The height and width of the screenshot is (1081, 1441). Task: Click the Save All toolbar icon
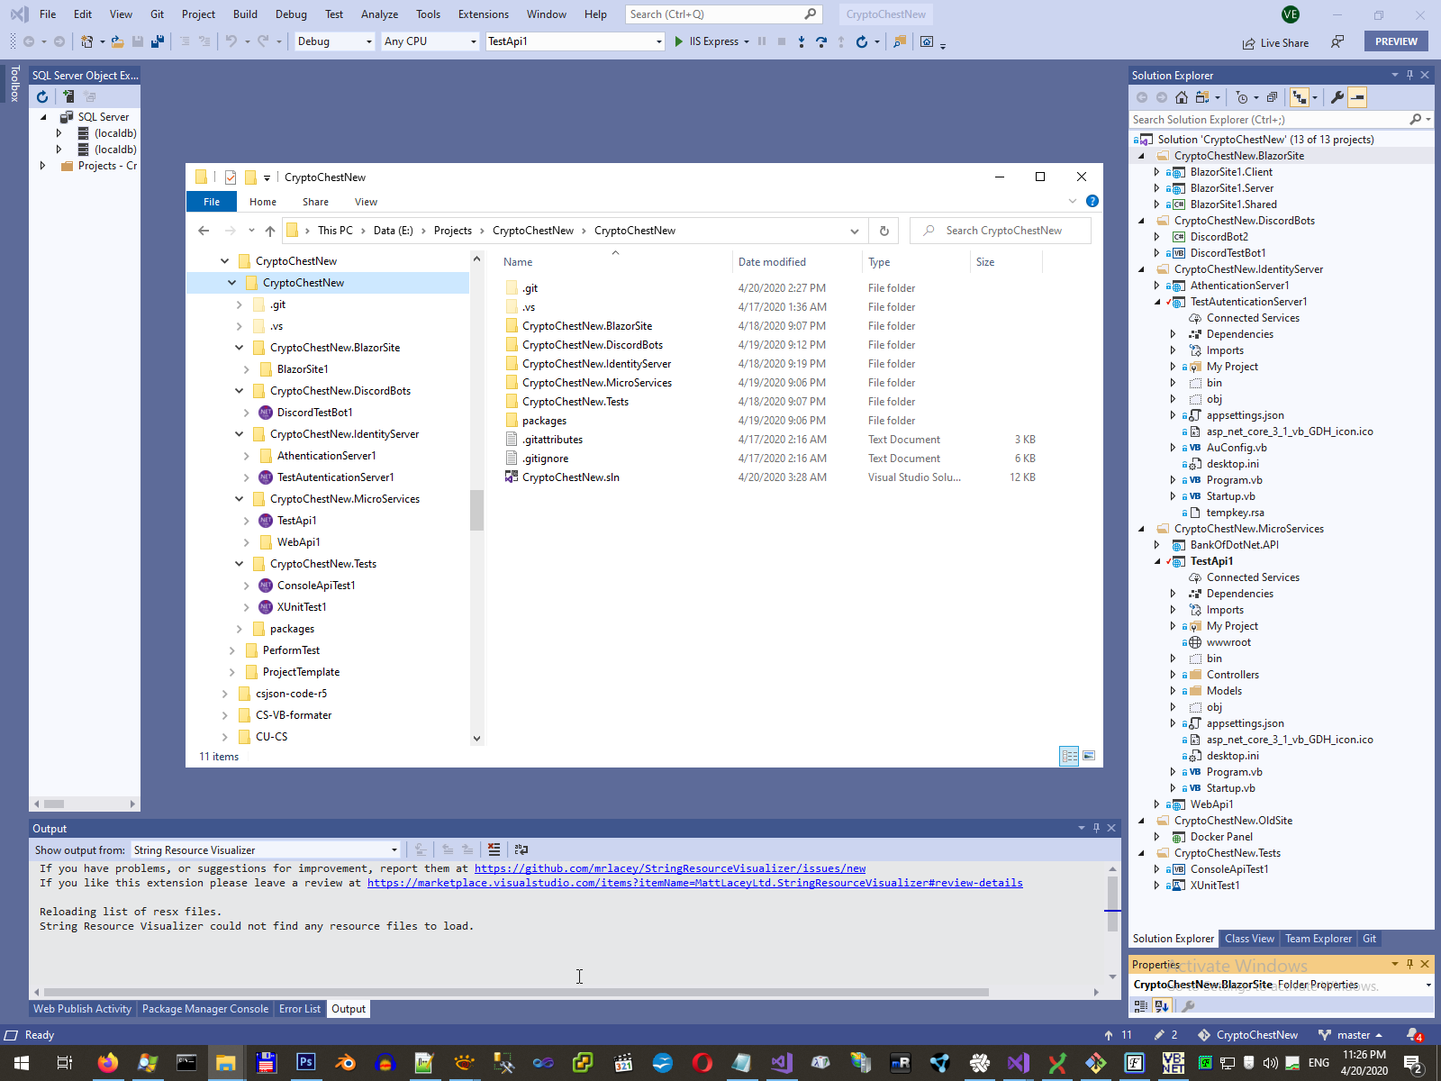pyautogui.click(x=158, y=41)
